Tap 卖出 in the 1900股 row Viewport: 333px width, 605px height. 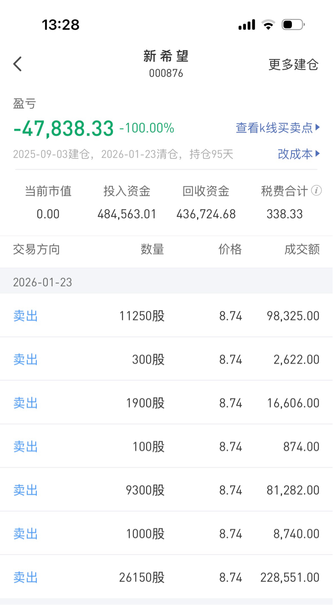coord(26,403)
